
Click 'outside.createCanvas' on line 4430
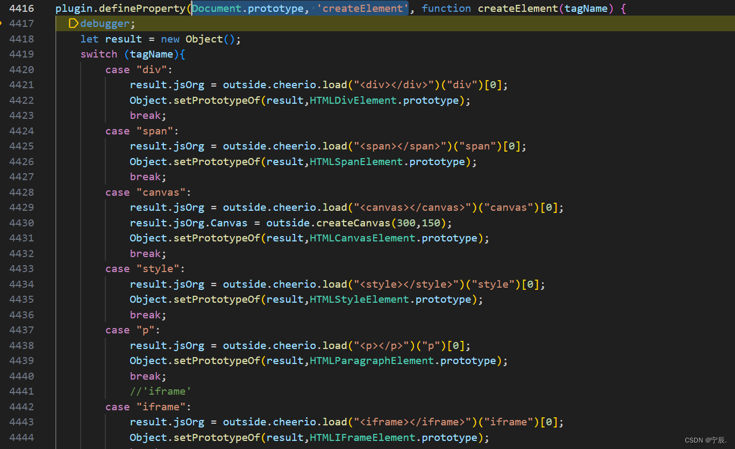pos(329,223)
